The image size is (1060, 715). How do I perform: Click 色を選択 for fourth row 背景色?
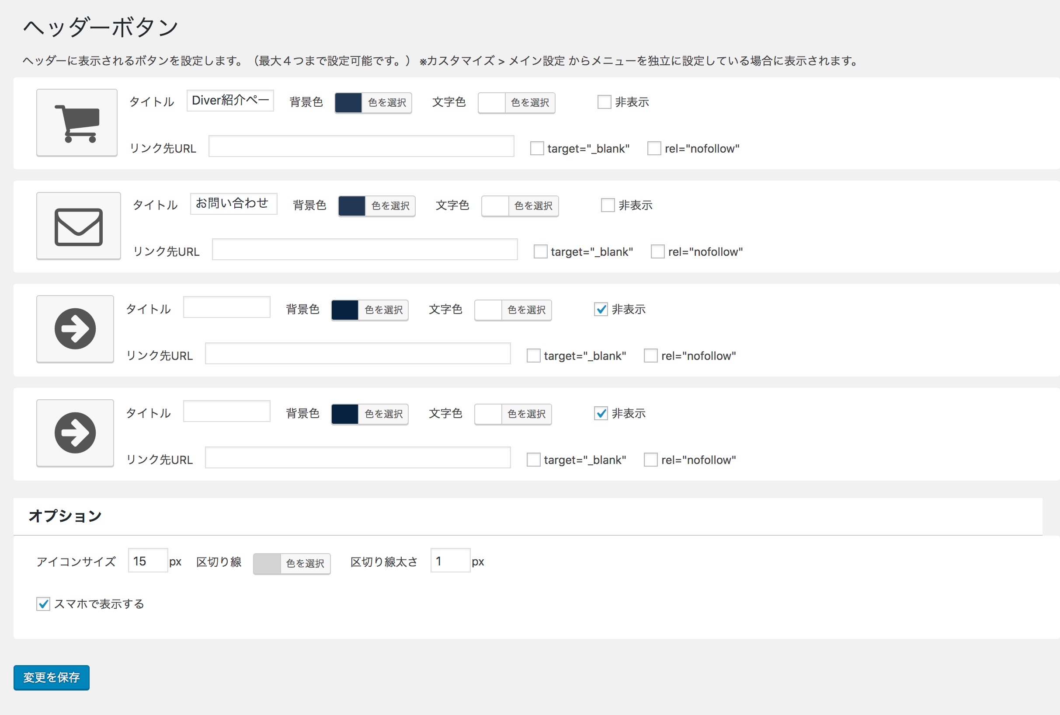click(x=383, y=414)
